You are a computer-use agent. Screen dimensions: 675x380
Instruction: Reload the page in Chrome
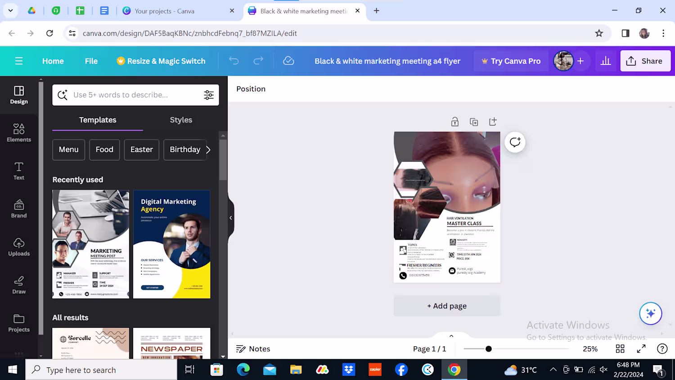click(x=49, y=33)
